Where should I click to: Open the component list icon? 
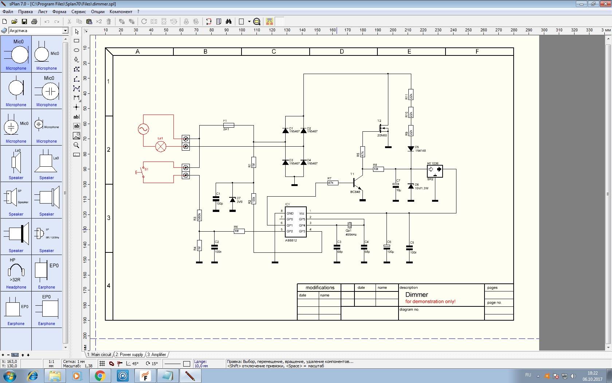[219, 22]
